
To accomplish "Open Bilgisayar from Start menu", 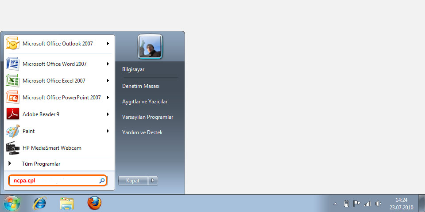I will [x=133, y=69].
